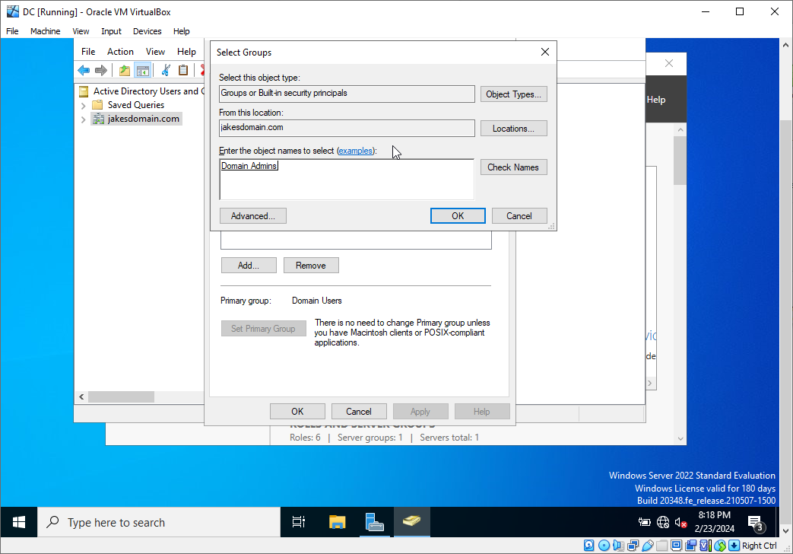Screen dimensions: 793x554
Task: Open the Action menu in the console
Action: tap(120, 51)
